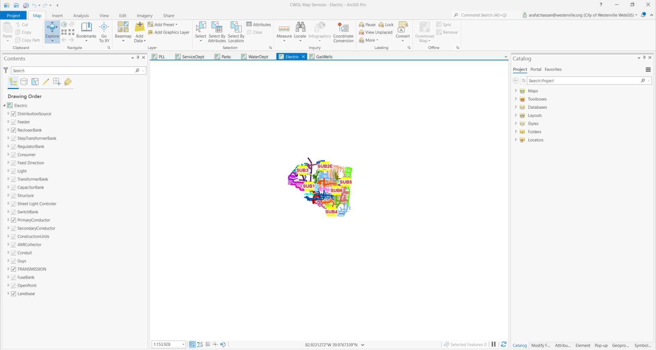Enable the Feeder layer checkbox
This screenshot has height=350, width=656.
tap(14, 122)
